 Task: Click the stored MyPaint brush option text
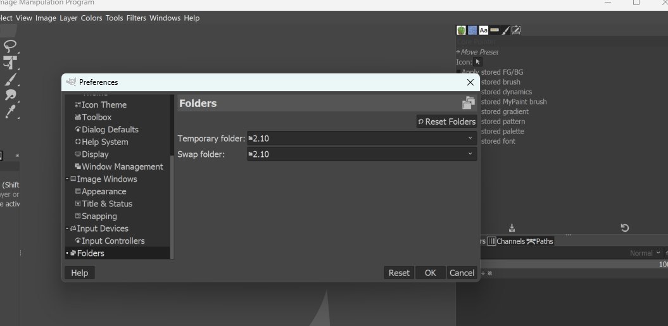[514, 102]
